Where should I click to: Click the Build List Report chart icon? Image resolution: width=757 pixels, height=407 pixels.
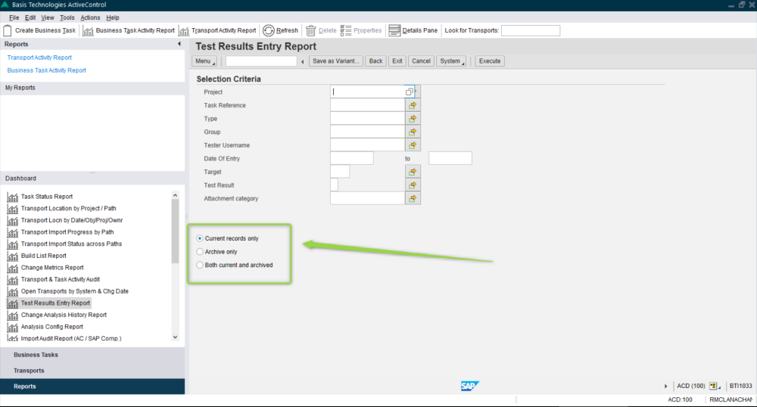point(13,256)
